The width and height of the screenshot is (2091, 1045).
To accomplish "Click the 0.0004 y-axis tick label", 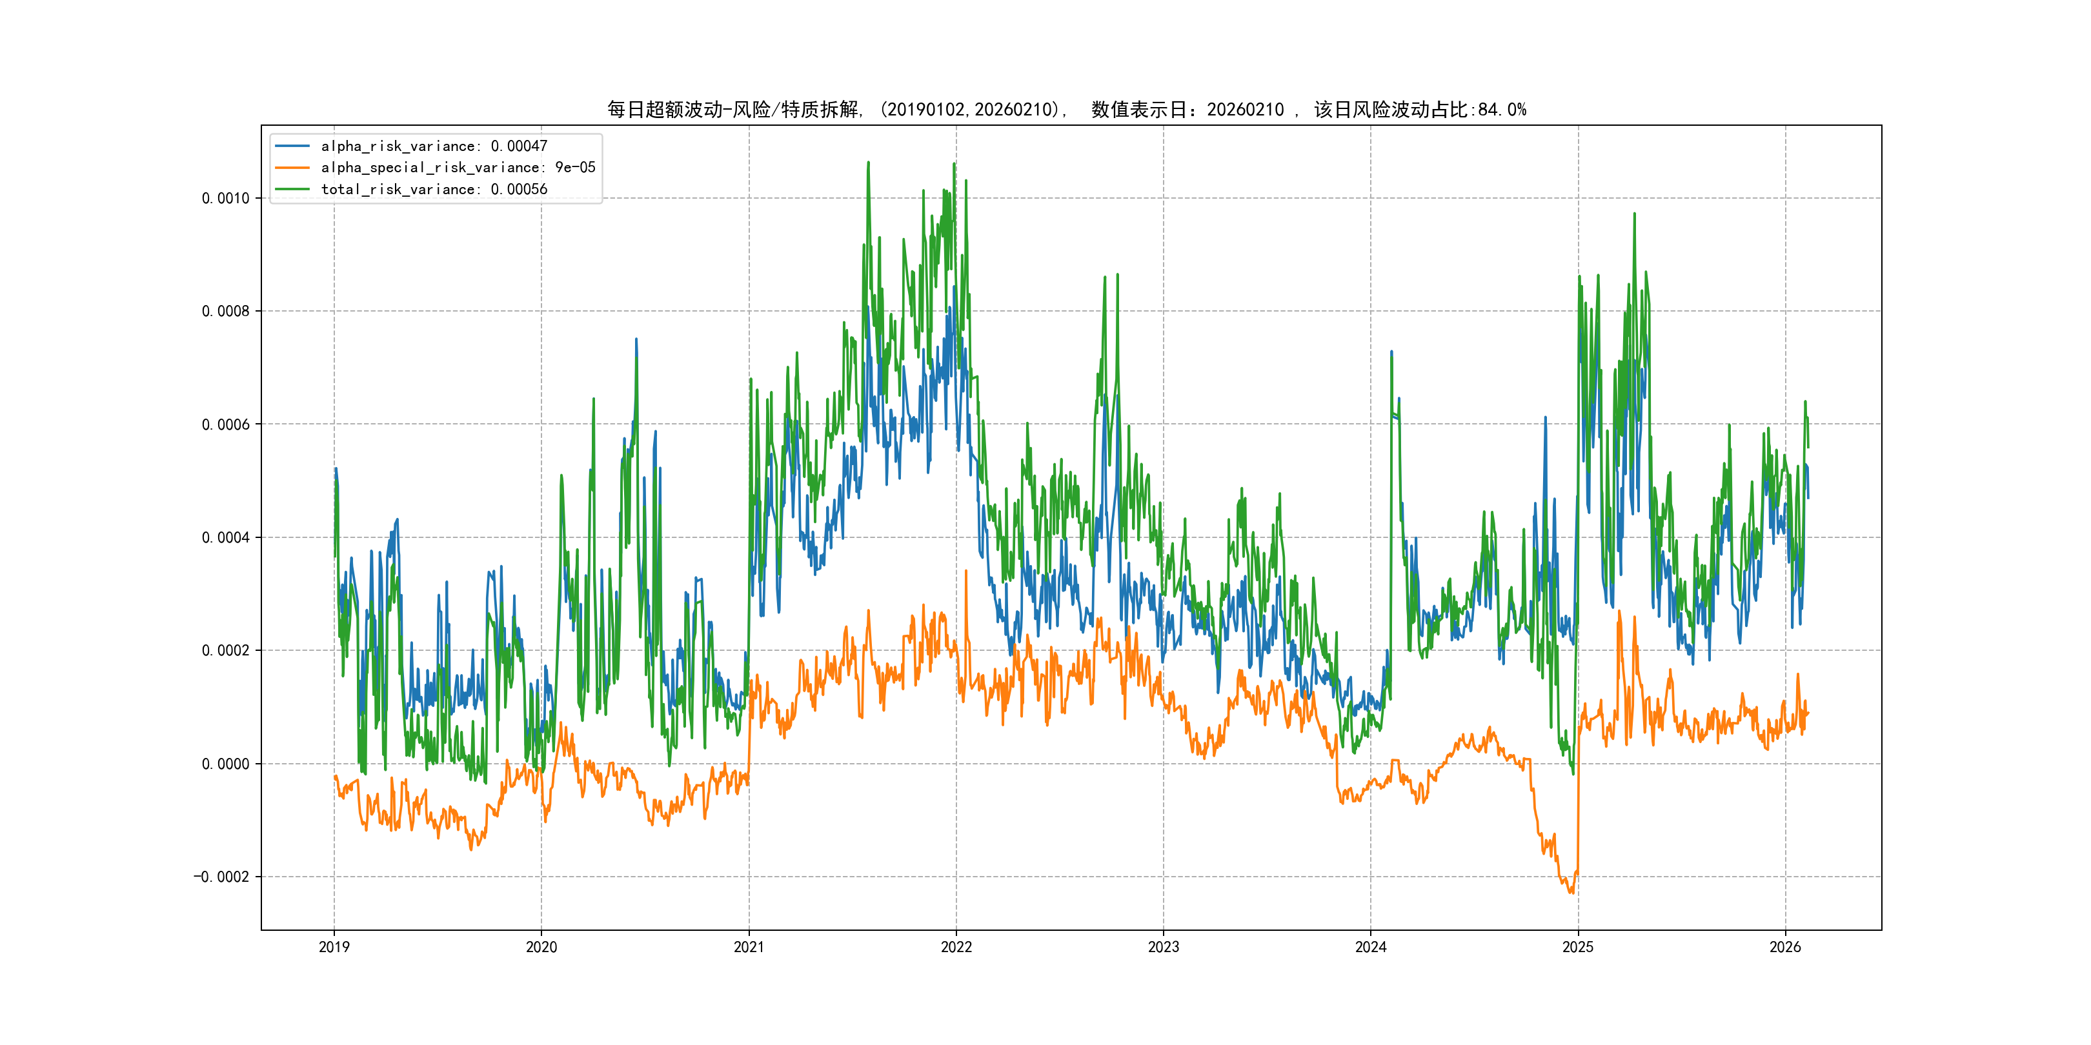I will [x=226, y=537].
